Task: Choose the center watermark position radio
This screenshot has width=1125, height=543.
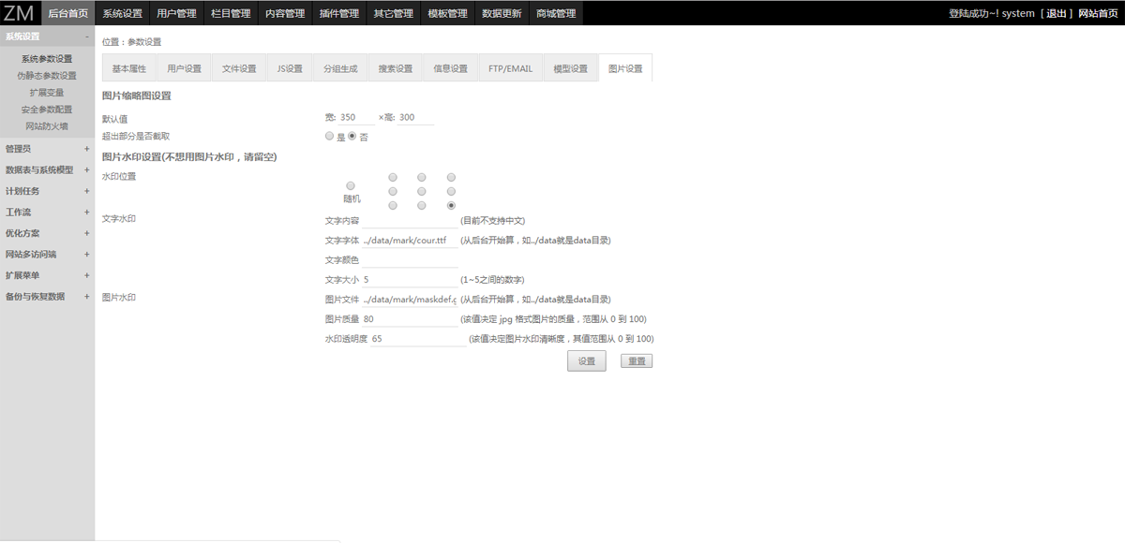Action: point(422,191)
